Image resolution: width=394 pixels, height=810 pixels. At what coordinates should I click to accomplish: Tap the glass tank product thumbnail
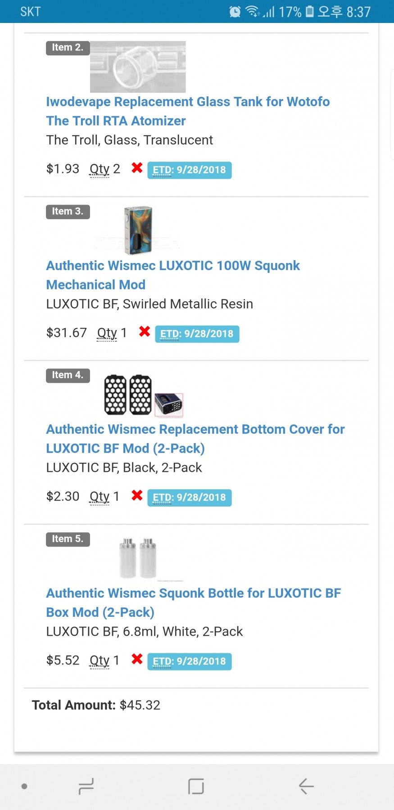pos(138,67)
